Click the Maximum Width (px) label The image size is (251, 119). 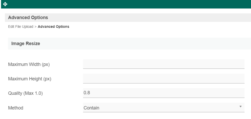coord(29,64)
